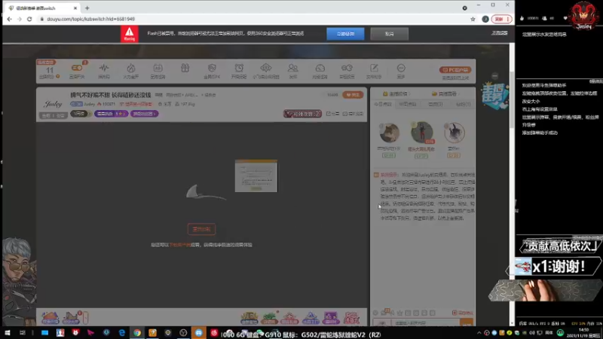Screen dimensions: 603x339
Task: Expand the purple fan badge pill
Action: (111, 114)
